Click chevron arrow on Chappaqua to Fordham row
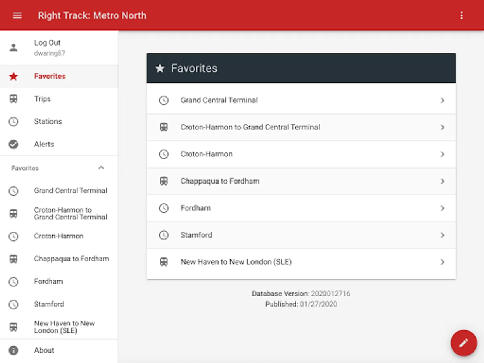The width and height of the screenshot is (484, 363). [442, 181]
